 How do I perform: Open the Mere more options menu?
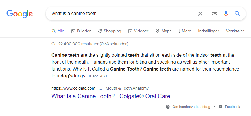185,31
